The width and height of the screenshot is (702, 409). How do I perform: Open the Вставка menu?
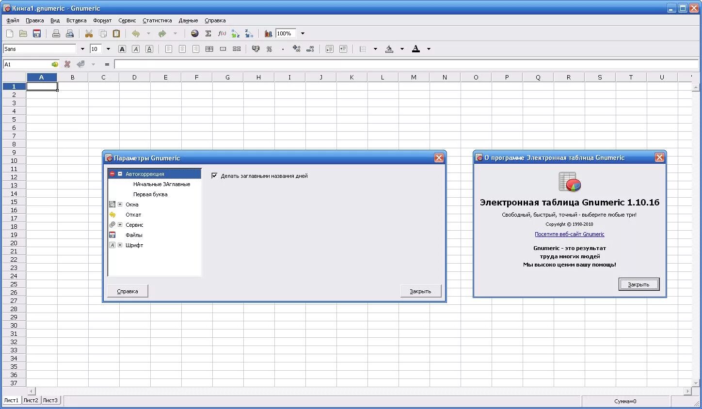tap(76, 20)
